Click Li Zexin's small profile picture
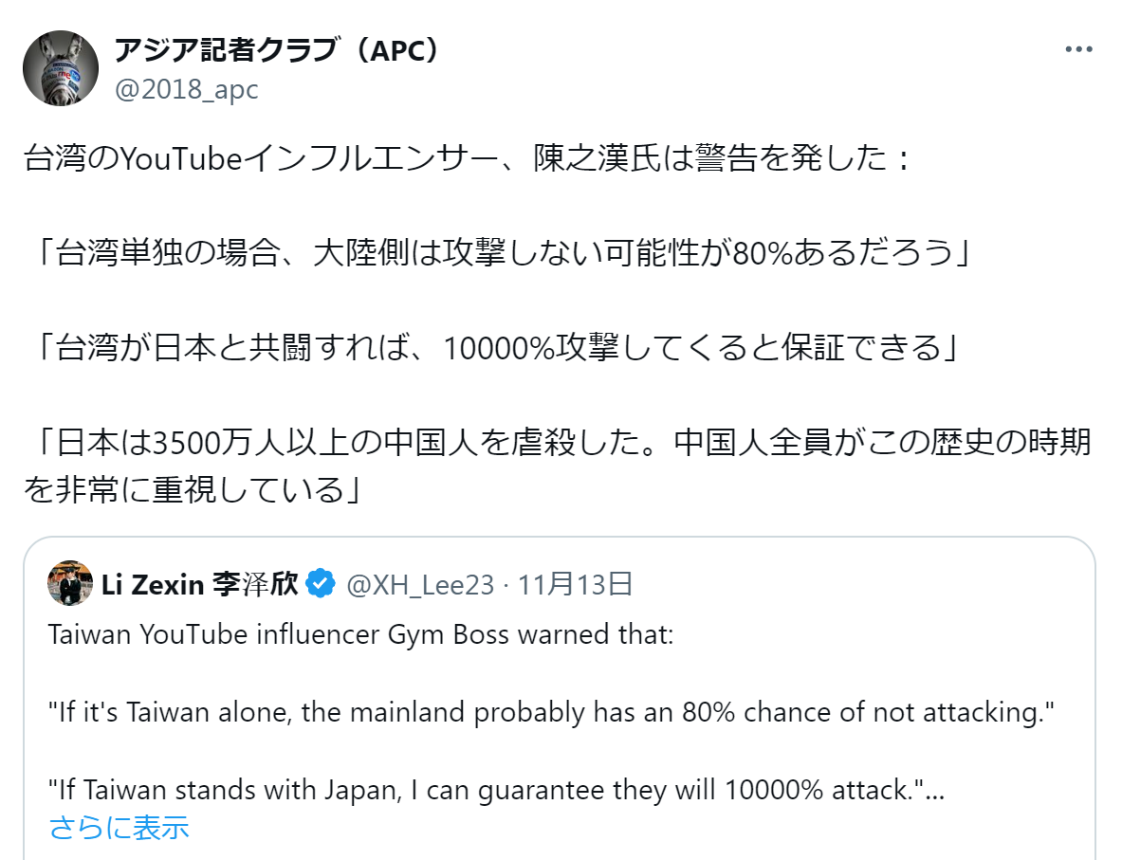The height and width of the screenshot is (860, 1122). [x=70, y=583]
